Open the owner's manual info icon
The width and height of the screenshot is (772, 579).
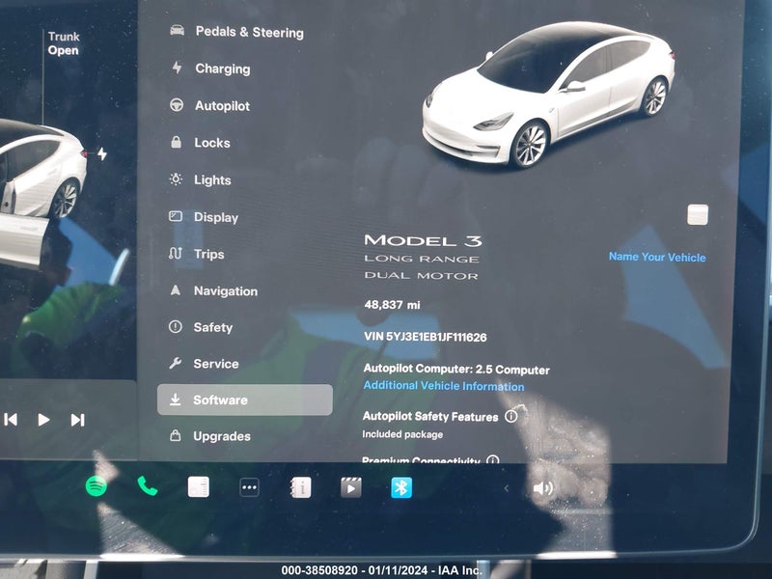click(x=301, y=488)
